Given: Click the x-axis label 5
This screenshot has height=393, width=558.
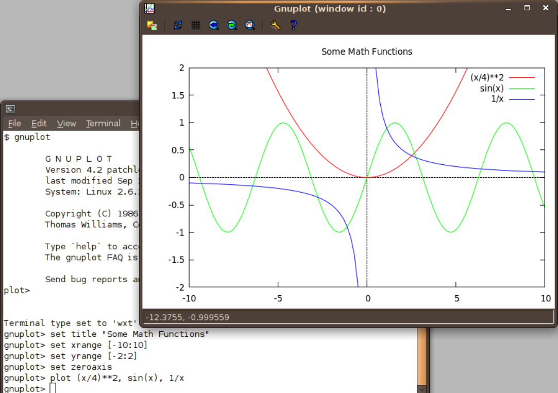Looking at the screenshot, I should [456, 298].
